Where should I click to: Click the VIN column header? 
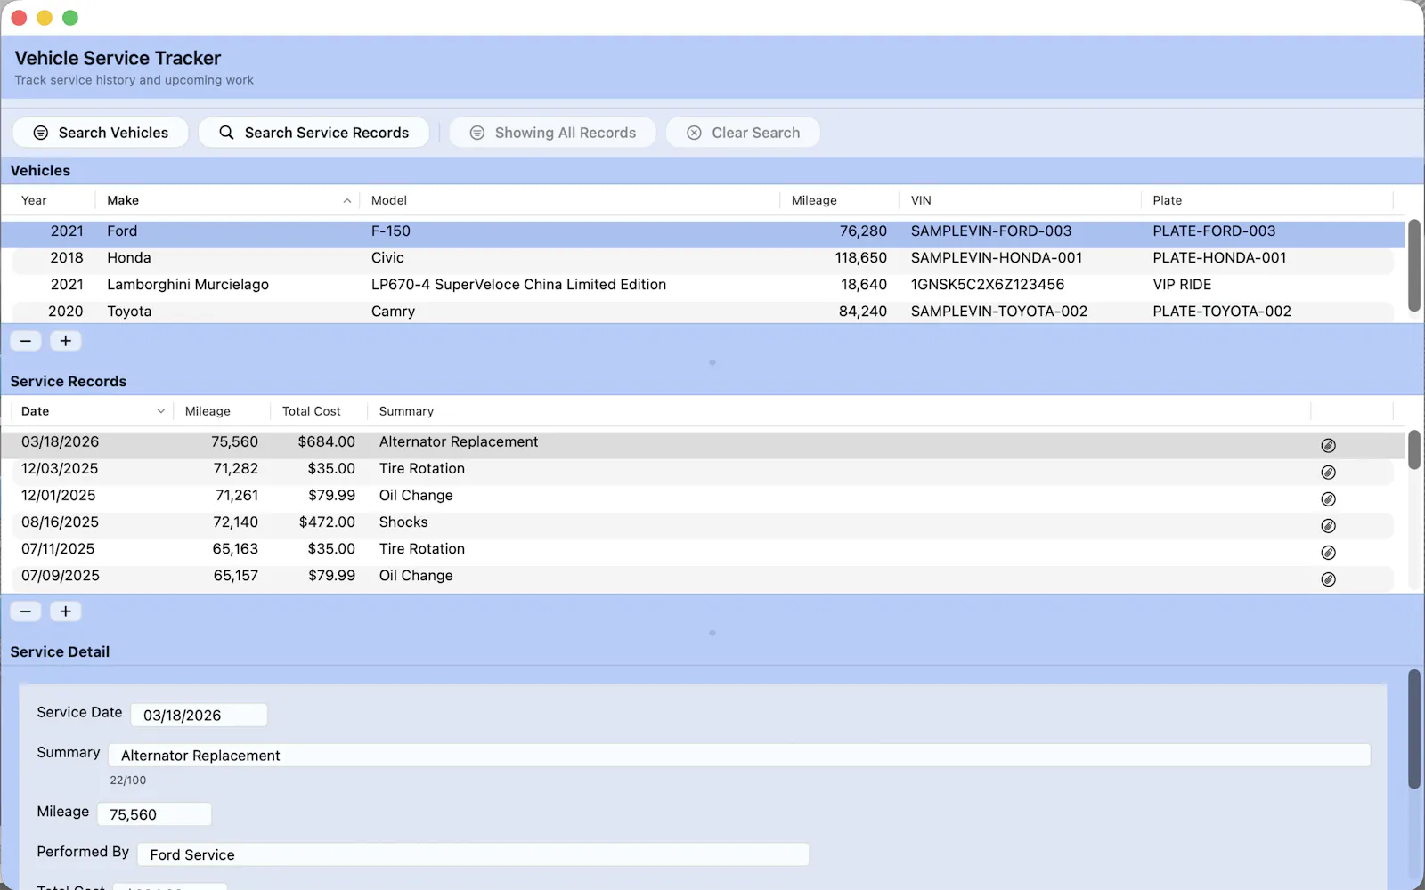tap(1020, 200)
